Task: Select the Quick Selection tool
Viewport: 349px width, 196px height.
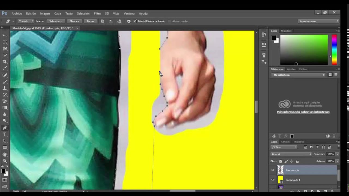Action: 5,55
